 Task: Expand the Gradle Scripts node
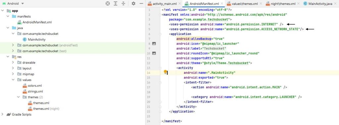click(2, 114)
